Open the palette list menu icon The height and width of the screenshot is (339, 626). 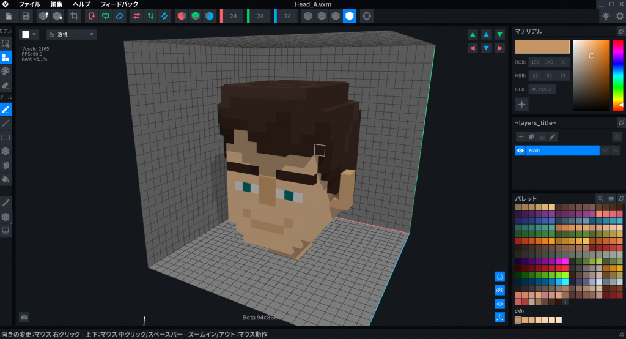[x=611, y=199]
